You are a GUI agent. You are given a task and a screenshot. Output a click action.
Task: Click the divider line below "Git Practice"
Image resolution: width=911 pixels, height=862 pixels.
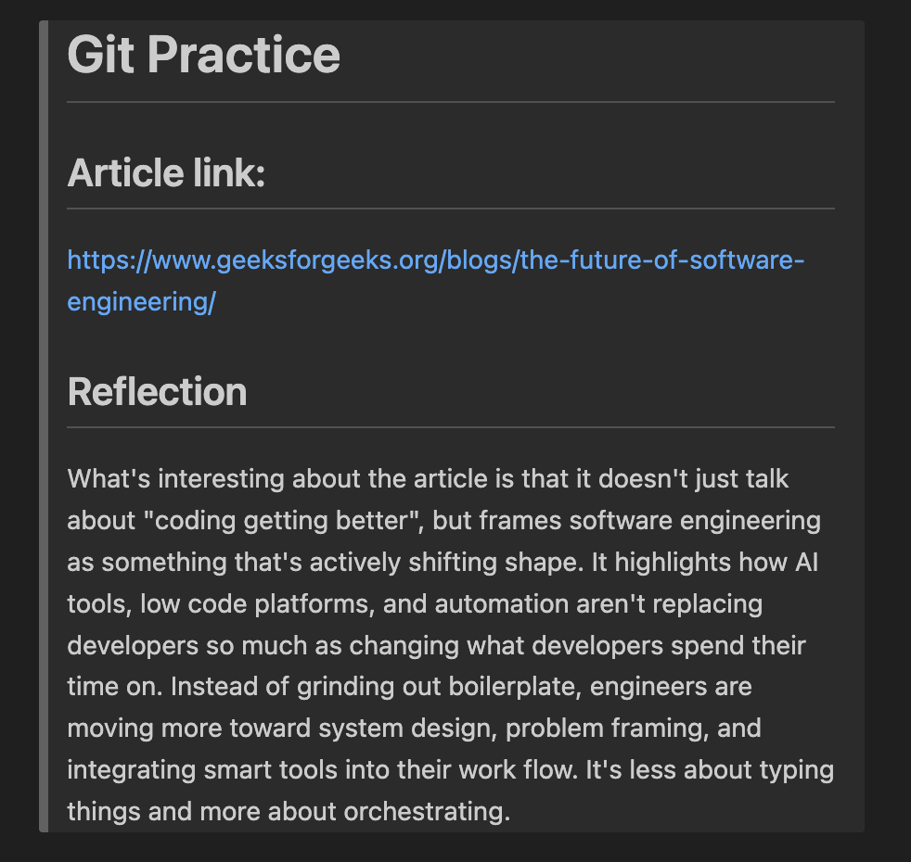[451, 101]
